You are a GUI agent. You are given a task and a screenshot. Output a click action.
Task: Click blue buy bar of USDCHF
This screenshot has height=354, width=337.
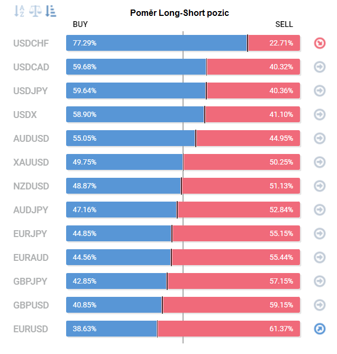(157, 43)
